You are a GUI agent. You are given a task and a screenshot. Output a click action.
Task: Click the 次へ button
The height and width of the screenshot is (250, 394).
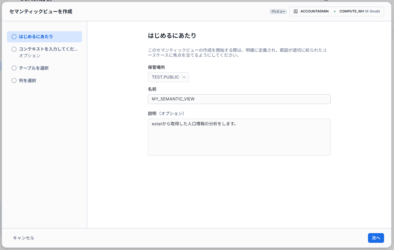point(376,238)
